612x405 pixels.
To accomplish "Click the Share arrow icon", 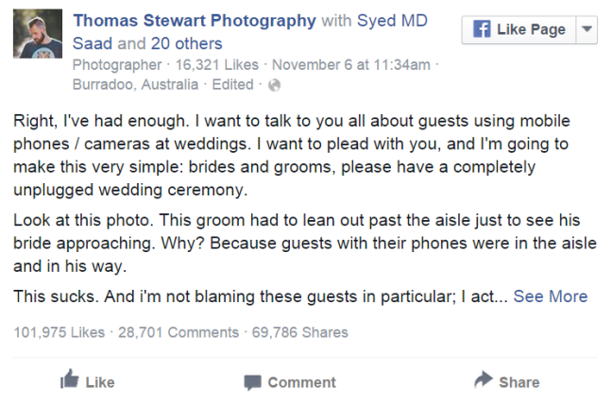I will click(x=484, y=380).
